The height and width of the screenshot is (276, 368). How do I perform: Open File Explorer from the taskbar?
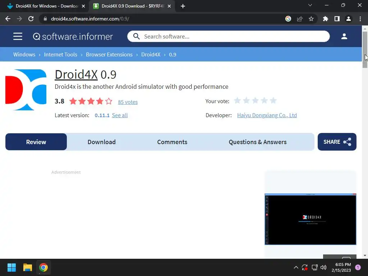tap(27, 267)
